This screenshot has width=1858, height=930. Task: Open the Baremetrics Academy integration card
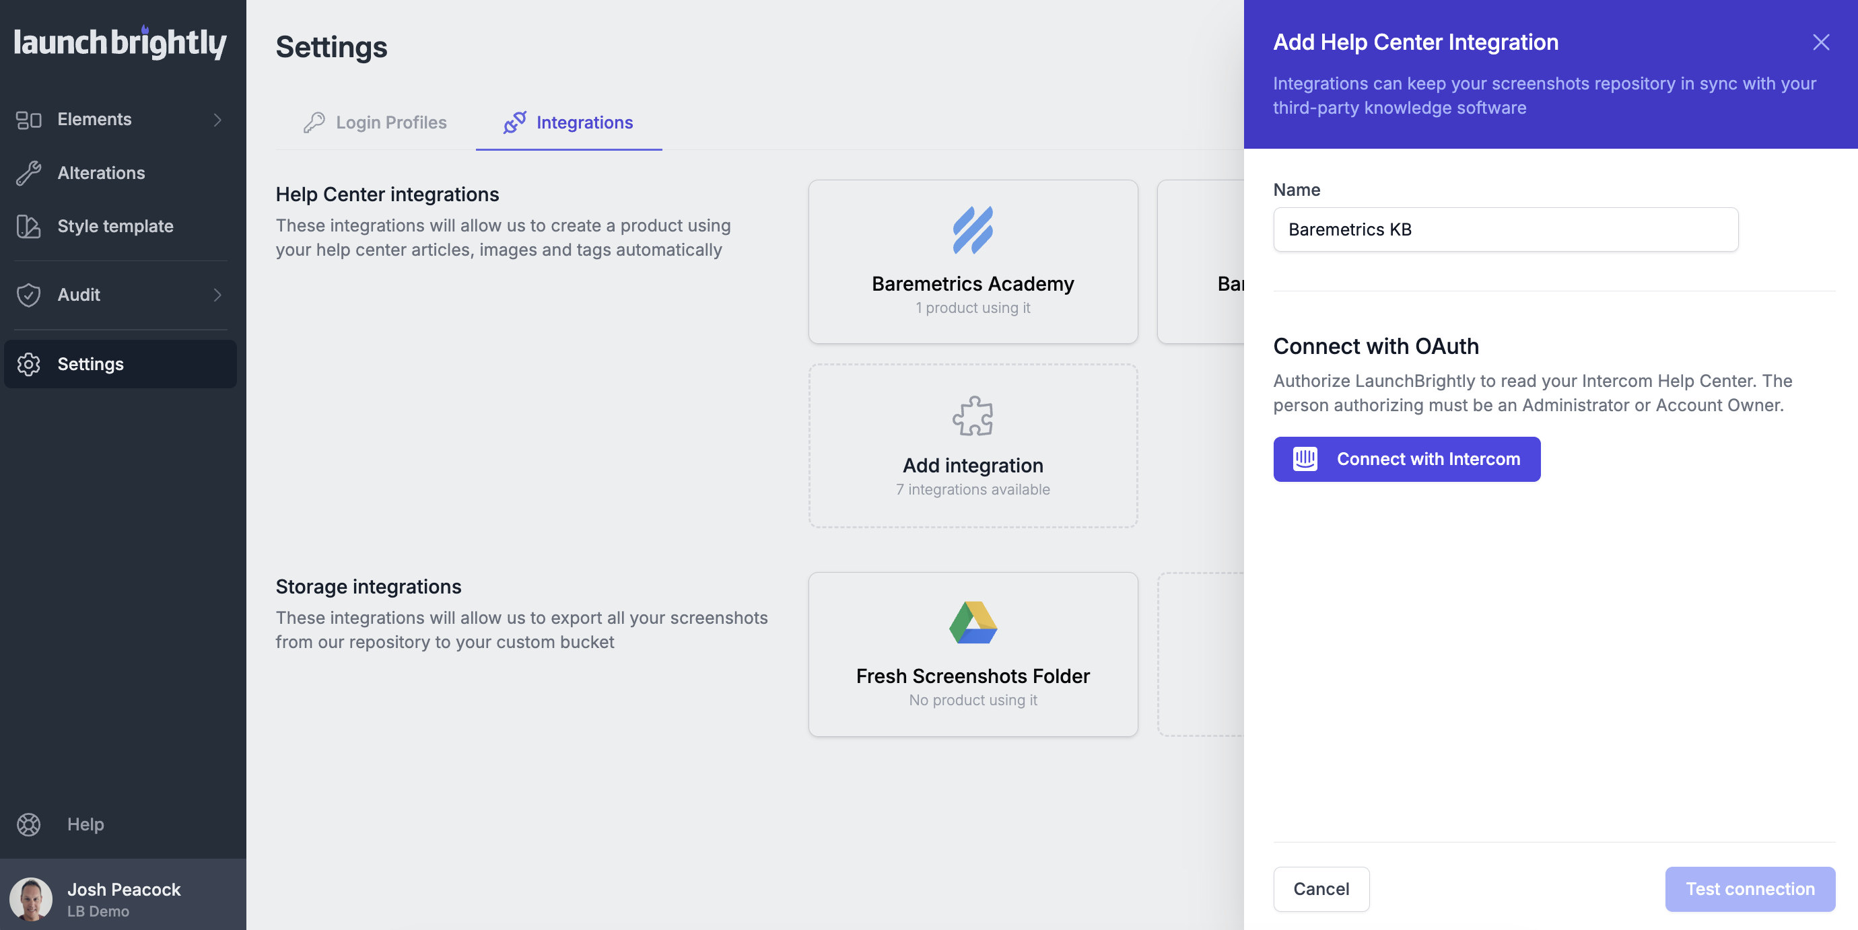tap(972, 262)
